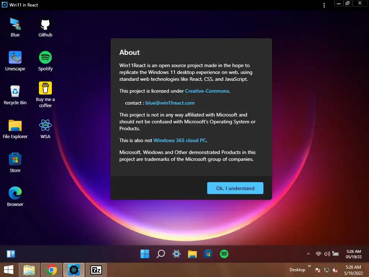Open the Buy me a coffee shortcut

click(45, 95)
